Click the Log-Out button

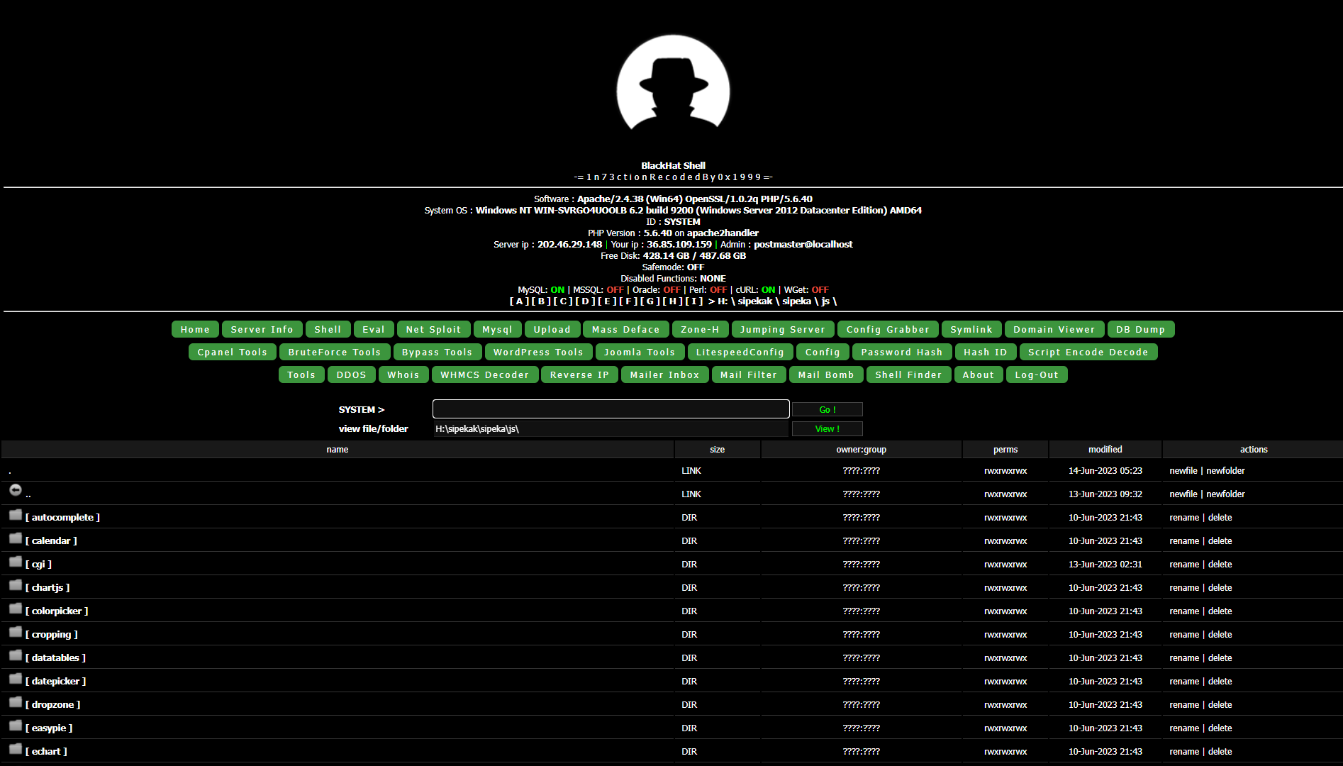click(x=1037, y=374)
